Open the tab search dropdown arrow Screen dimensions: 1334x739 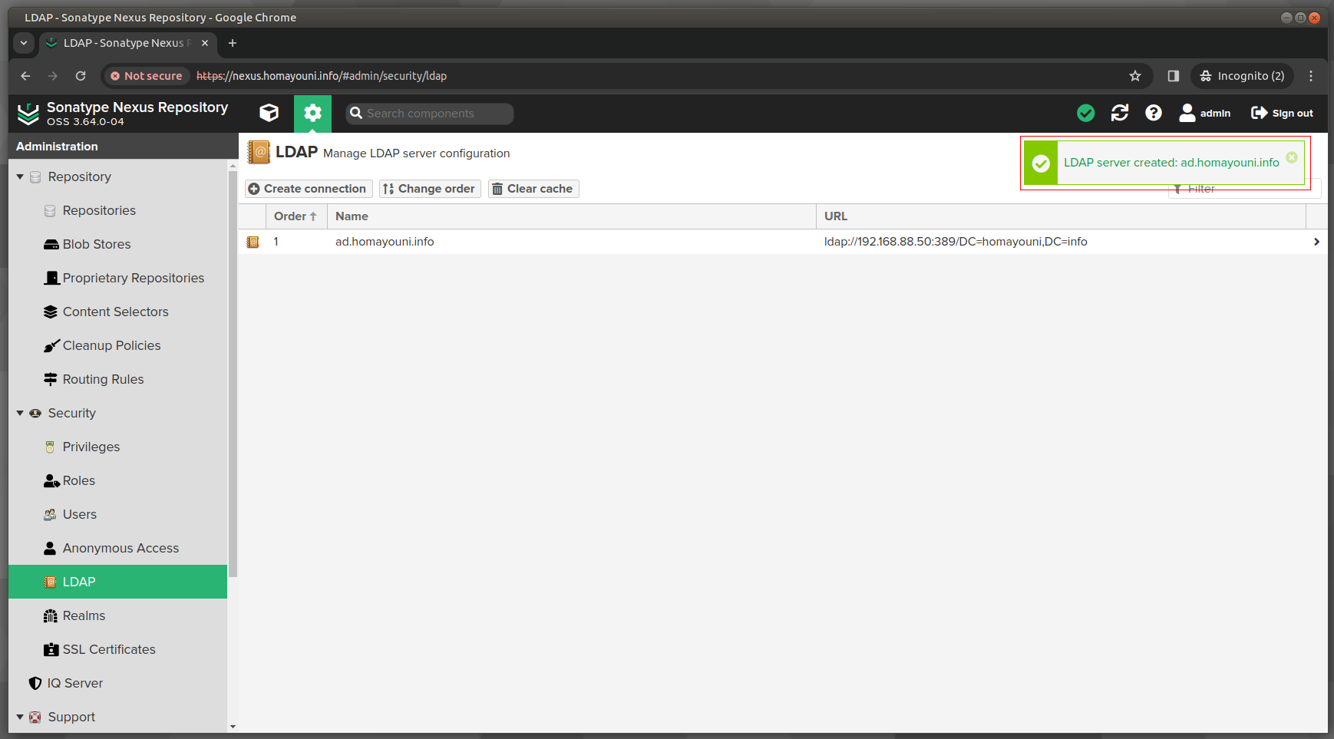24,43
